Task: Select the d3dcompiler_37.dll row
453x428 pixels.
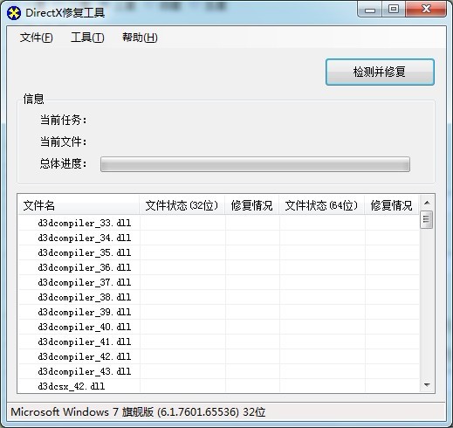Action: coord(218,282)
